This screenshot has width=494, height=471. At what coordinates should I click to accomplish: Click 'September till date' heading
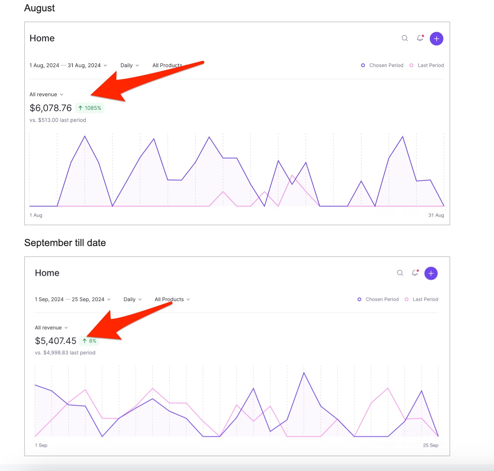pos(65,243)
